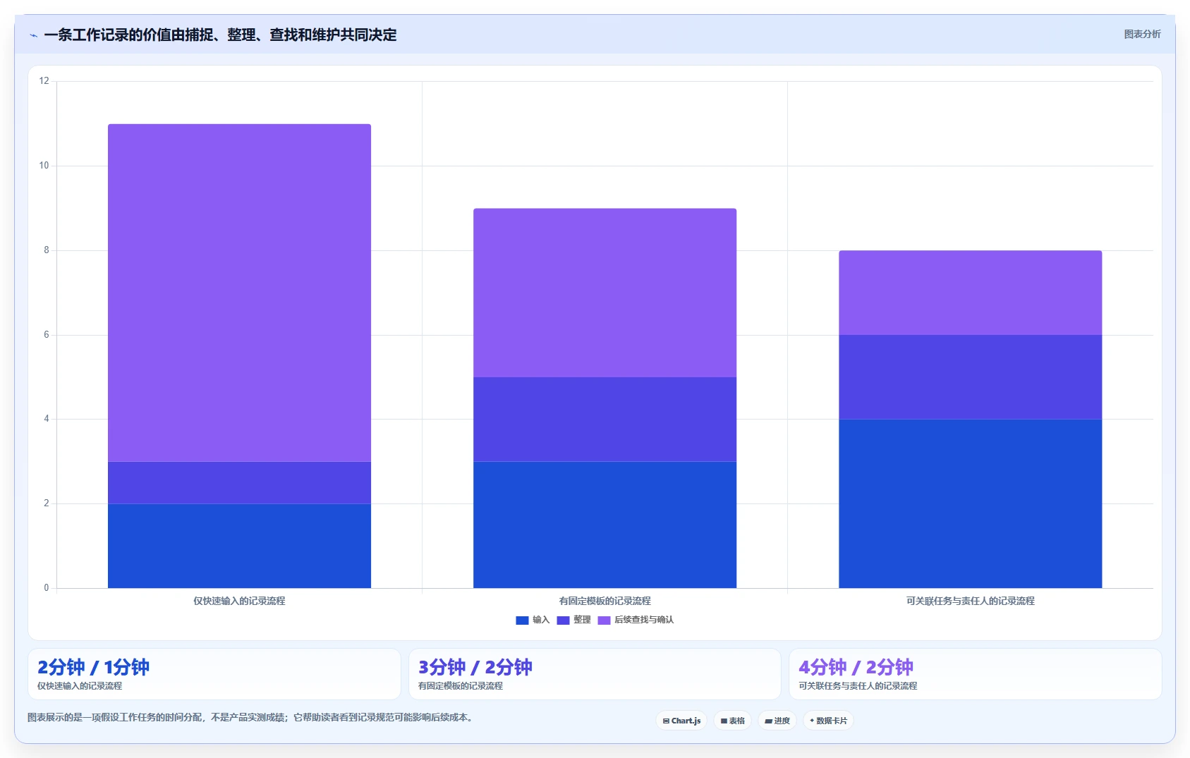1190x758 pixels.
Task: Click the 输入 segment of the 可关联任务与责任人 bar
Action: coord(970,503)
